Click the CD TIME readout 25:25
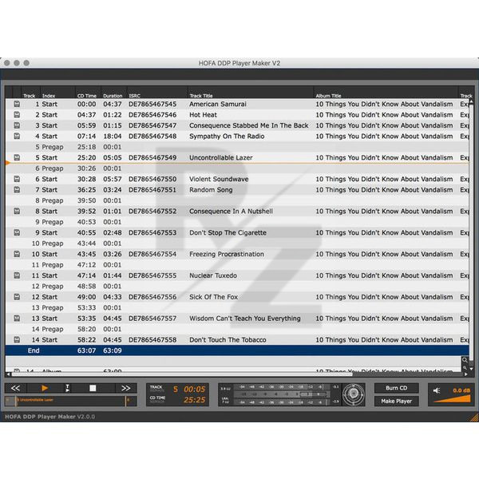 pyautogui.click(x=194, y=400)
